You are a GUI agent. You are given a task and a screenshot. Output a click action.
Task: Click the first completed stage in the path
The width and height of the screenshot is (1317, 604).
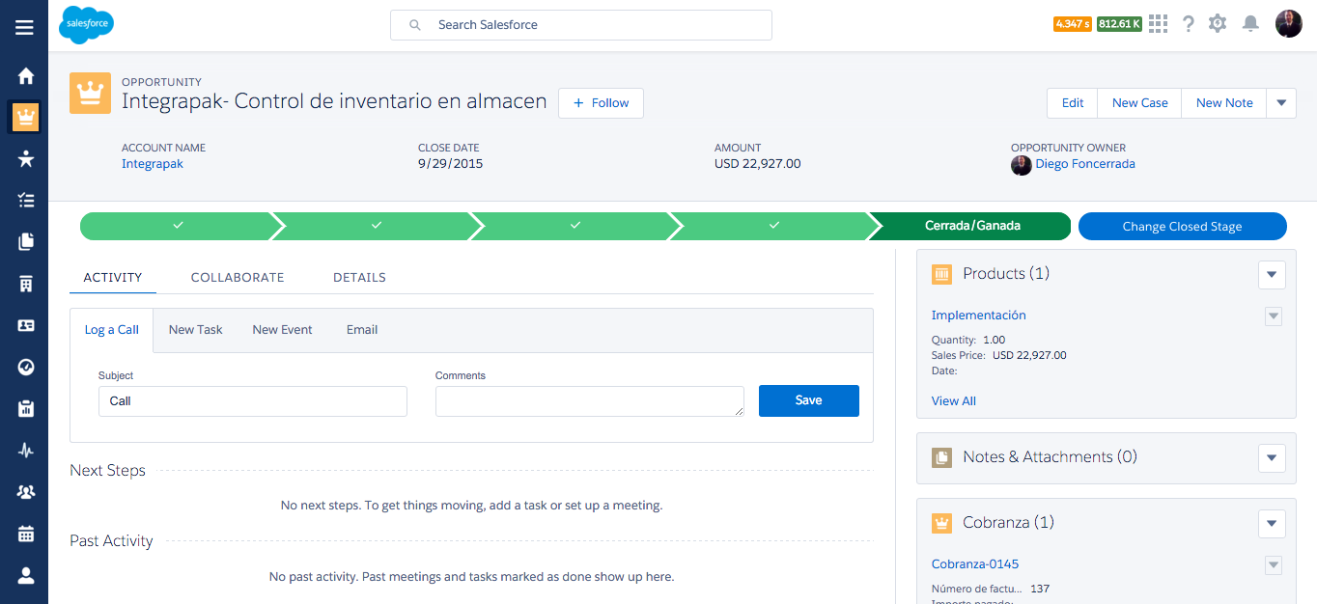pyautogui.click(x=178, y=227)
